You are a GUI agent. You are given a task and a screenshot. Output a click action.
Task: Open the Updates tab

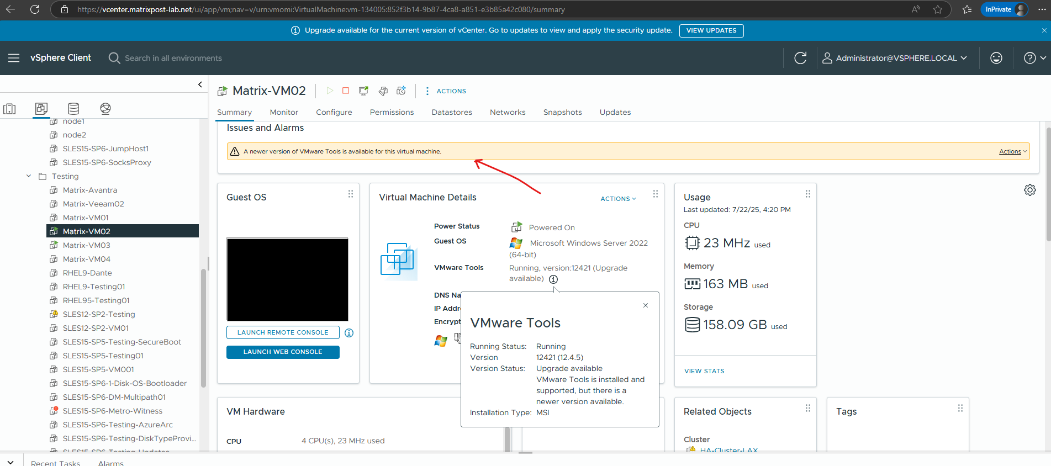615,112
